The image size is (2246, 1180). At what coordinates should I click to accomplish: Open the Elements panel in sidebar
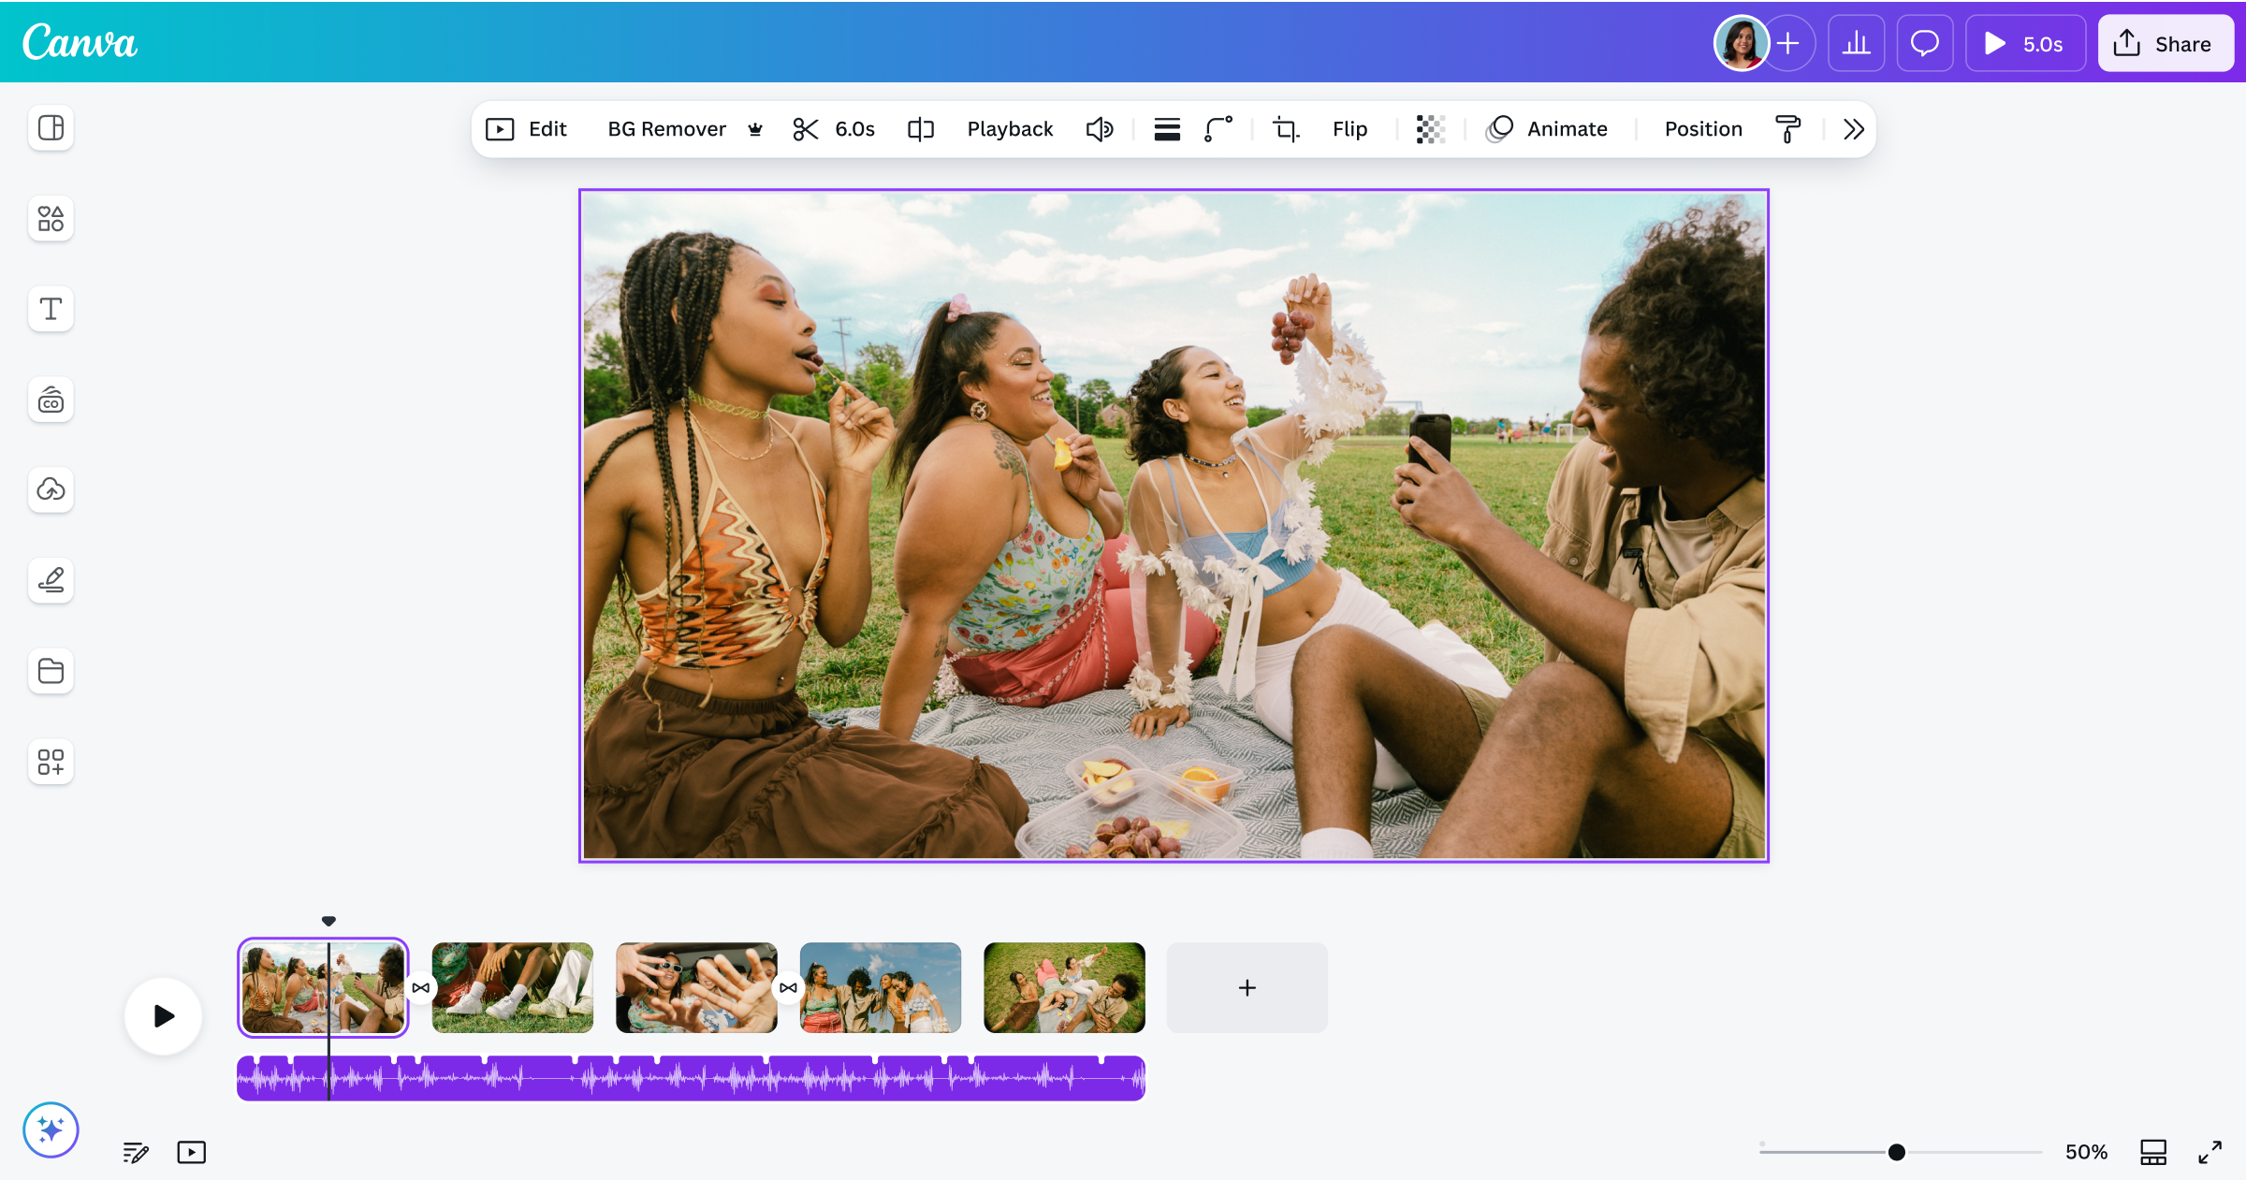click(x=51, y=219)
